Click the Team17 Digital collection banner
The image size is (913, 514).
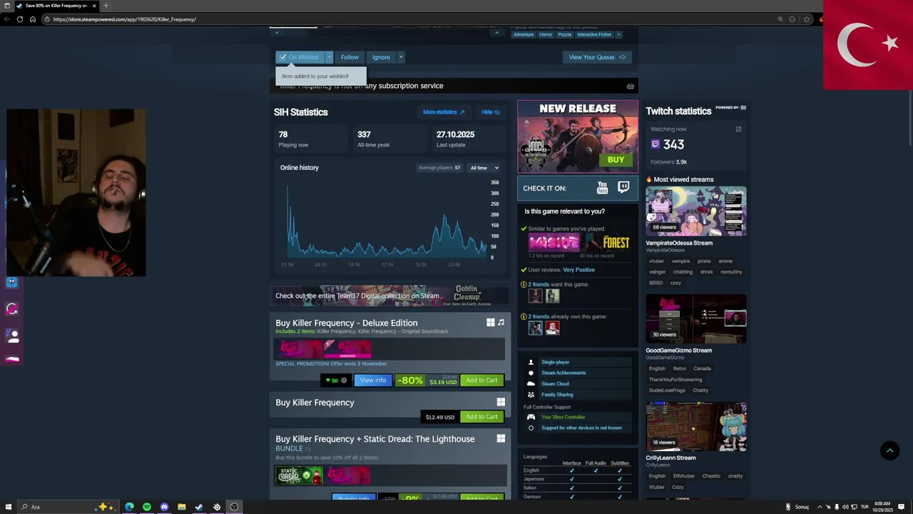point(390,296)
